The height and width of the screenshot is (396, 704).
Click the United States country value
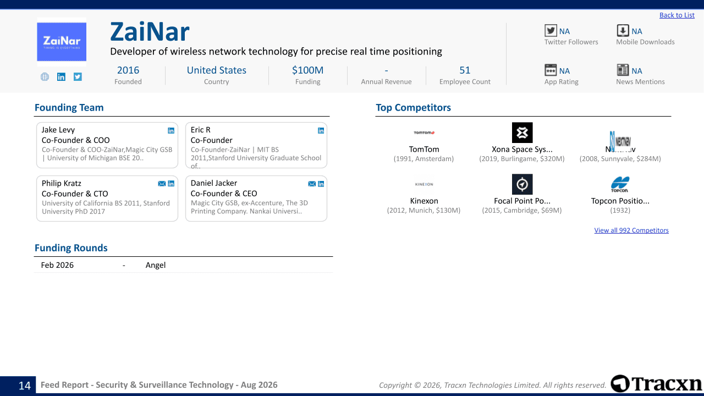pyautogui.click(x=217, y=70)
